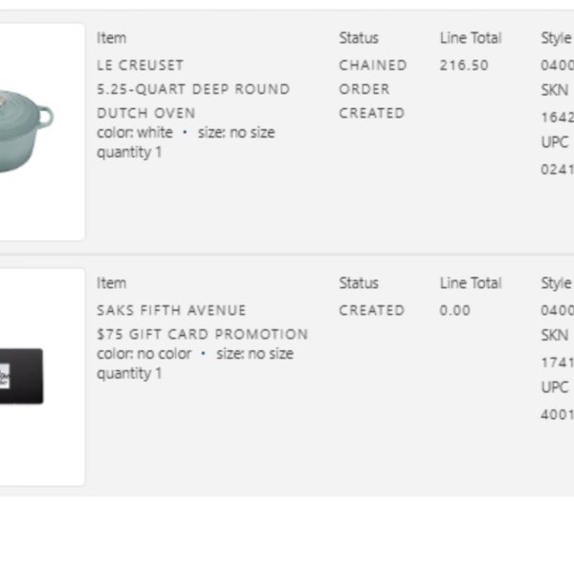574x574 pixels.
Task: Select the 0.00 line total value
Action: [x=455, y=310]
